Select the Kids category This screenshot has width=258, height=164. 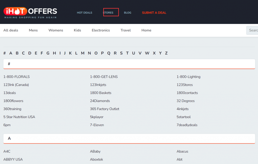click(x=77, y=30)
